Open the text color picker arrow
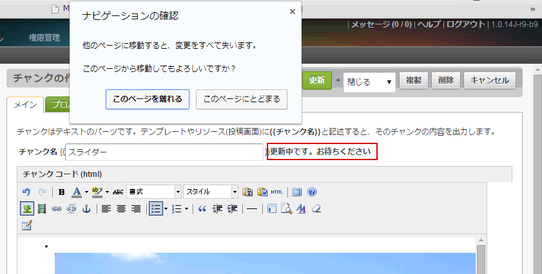Screen dimensions: 542x274 (86, 192)
